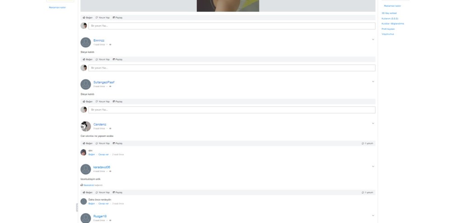Click Cevap ver under the 'slm' comment
The width and height of the screenshot is (462, 223).
(x=103, y=154)
